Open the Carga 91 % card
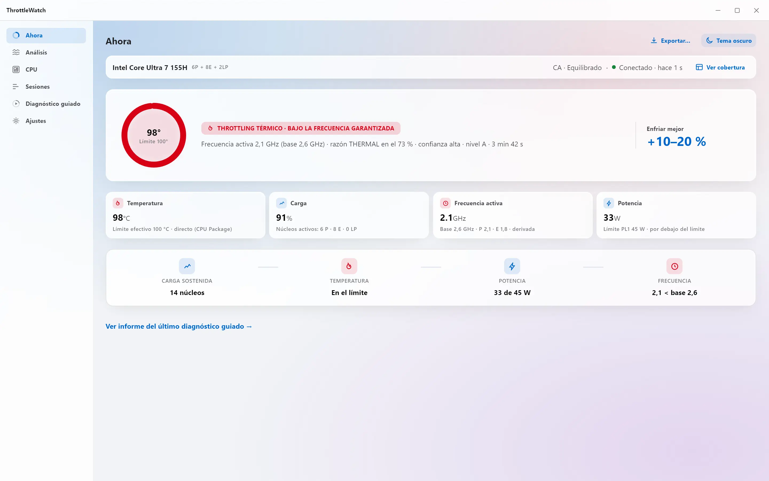 (x=349, y=215)
